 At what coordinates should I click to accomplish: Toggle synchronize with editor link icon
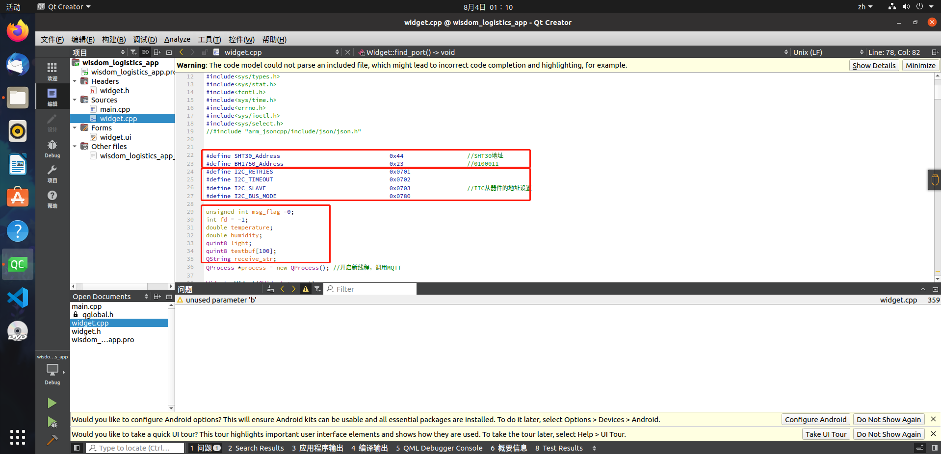pos(145,52)
